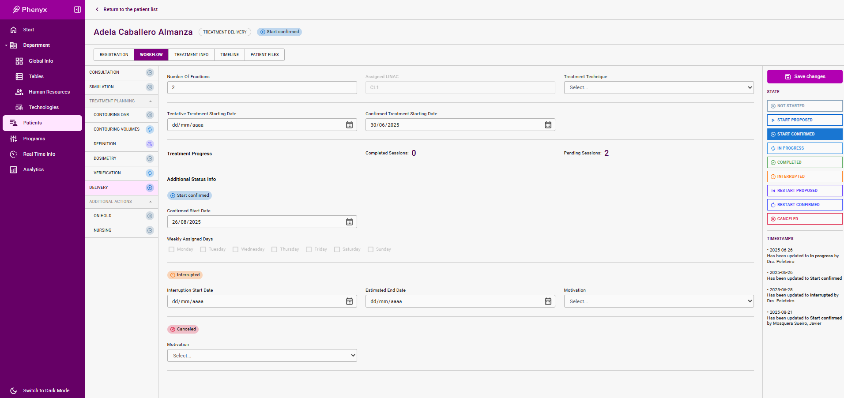
Task: Click the Delivery step status icon
Action: pyautogui.click(x=150, y=188)
